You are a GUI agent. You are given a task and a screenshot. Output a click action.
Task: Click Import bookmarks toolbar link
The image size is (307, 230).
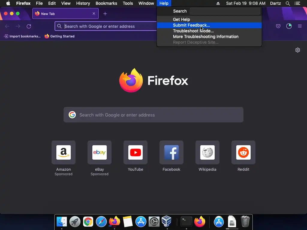[22, 36]
